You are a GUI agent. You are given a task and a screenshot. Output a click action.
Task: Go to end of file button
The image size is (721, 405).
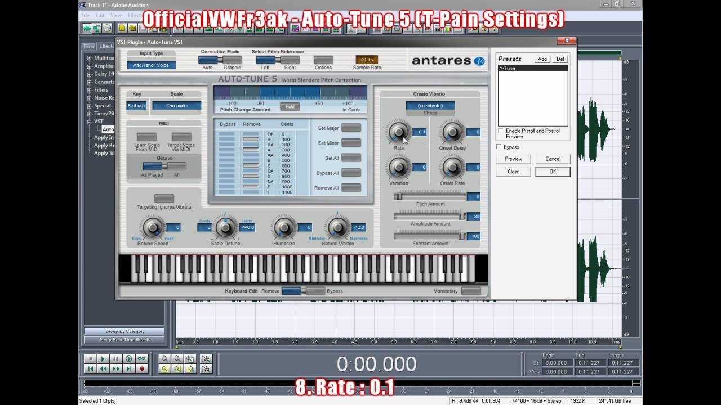[x=129, y=369]
